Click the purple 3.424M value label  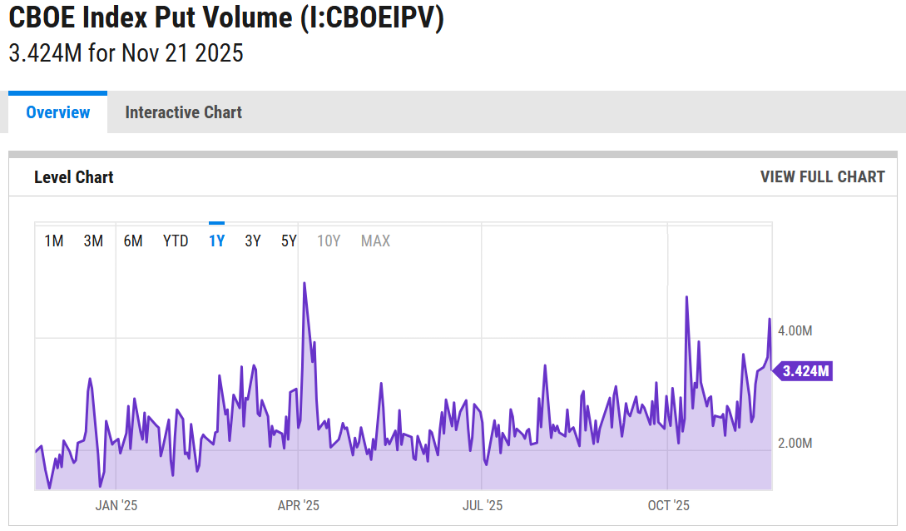click(x=805, y=371)
